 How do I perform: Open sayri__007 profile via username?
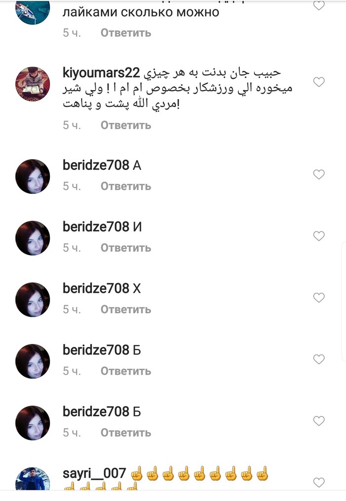coord(94,473)
